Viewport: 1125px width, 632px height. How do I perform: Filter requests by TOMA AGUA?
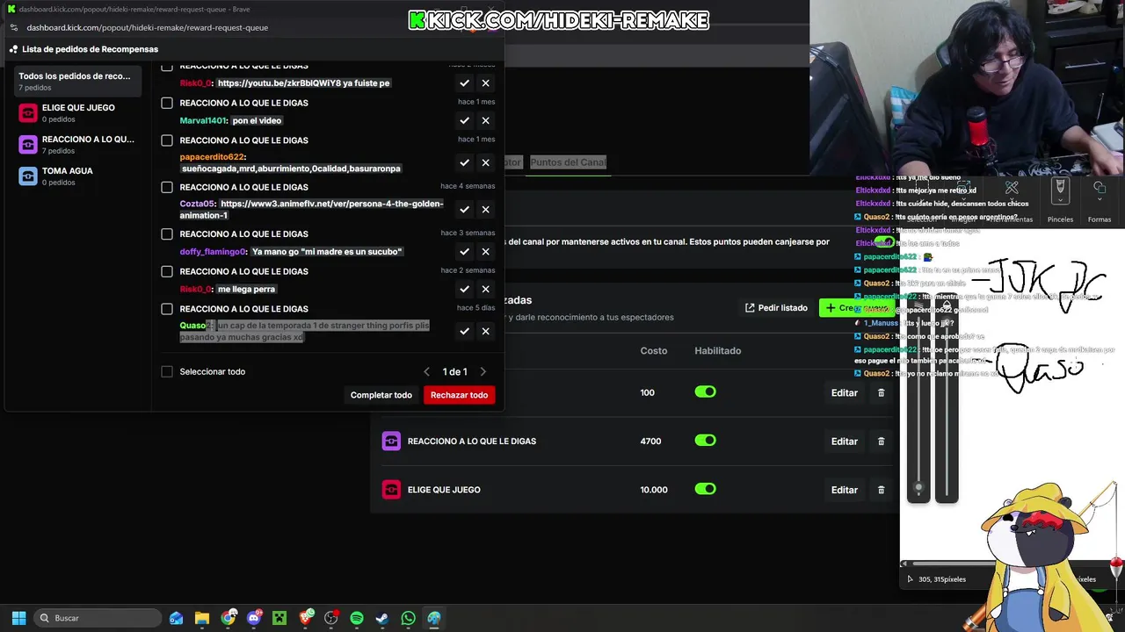76,176
